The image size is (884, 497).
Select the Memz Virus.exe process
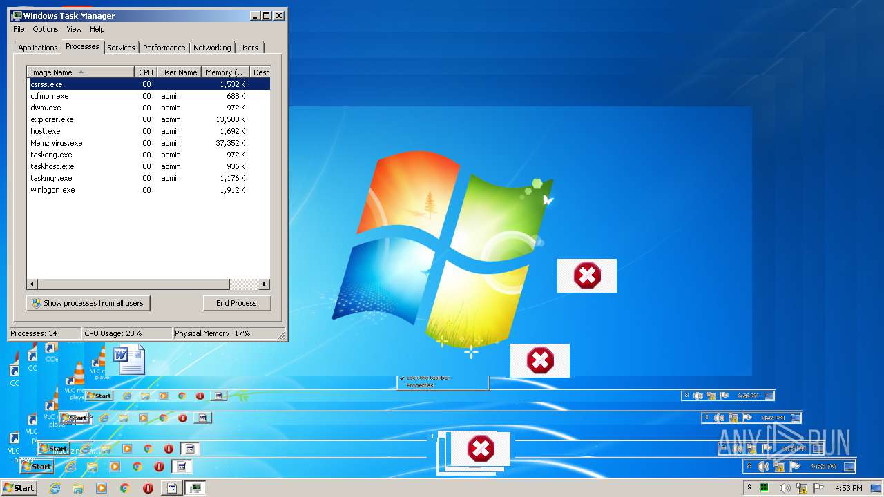148,143
